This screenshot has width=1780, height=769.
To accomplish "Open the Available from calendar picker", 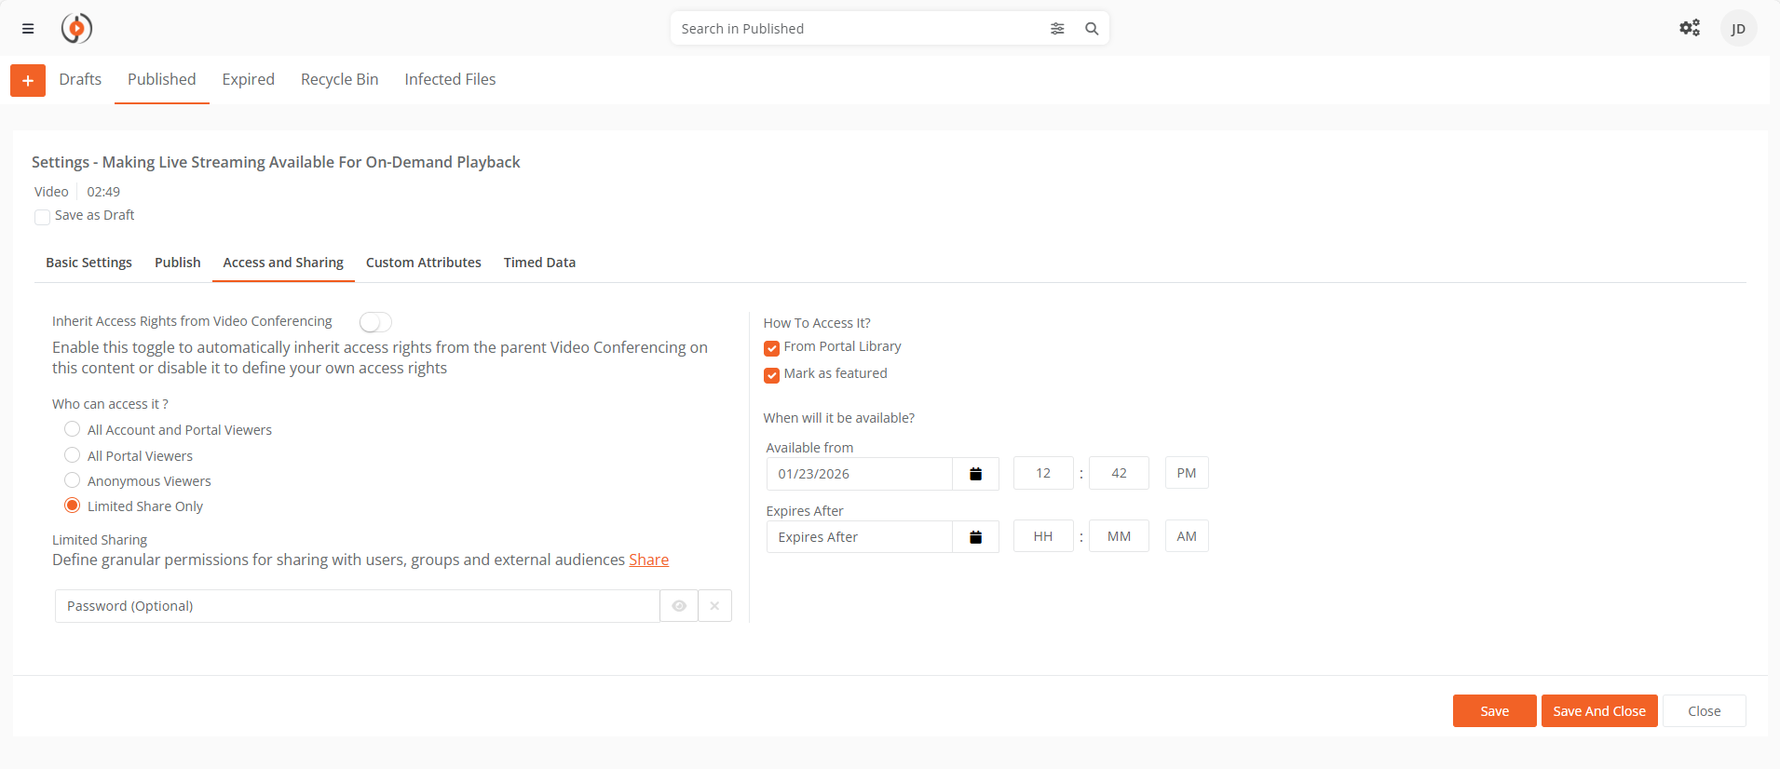I will (x=975, y=474).
